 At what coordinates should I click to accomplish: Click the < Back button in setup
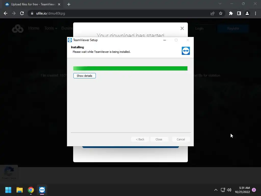pyautogui.click(x=140, y=139)
